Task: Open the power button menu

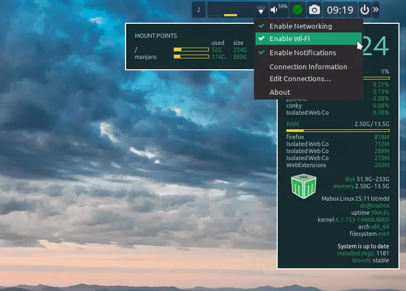Action: [x=364, y=10]
